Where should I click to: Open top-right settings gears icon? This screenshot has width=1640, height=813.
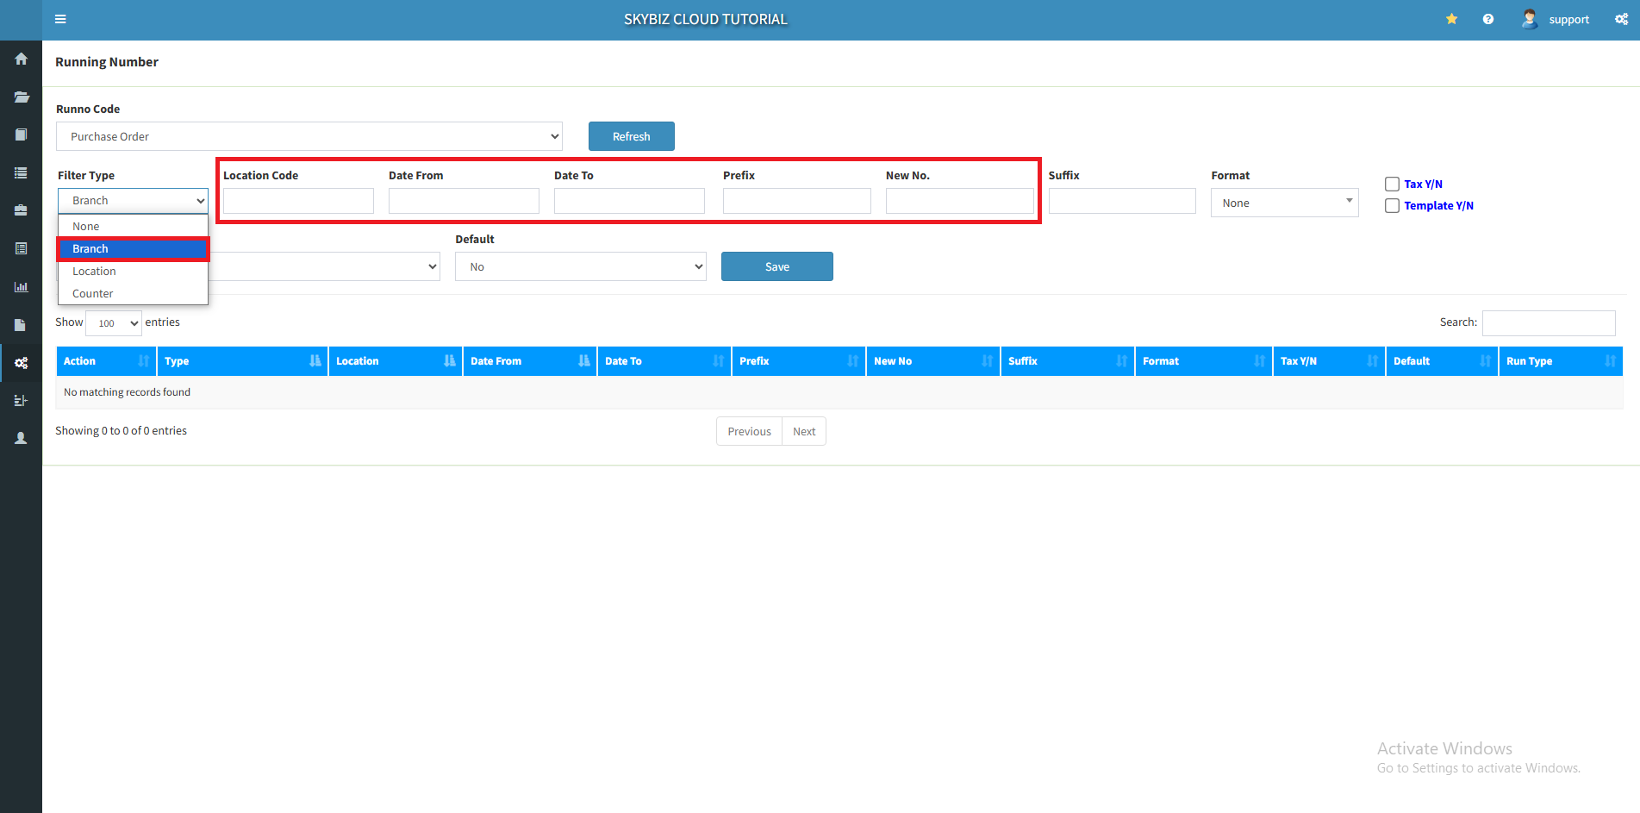pyautogui.click(x=1621, y=19)
